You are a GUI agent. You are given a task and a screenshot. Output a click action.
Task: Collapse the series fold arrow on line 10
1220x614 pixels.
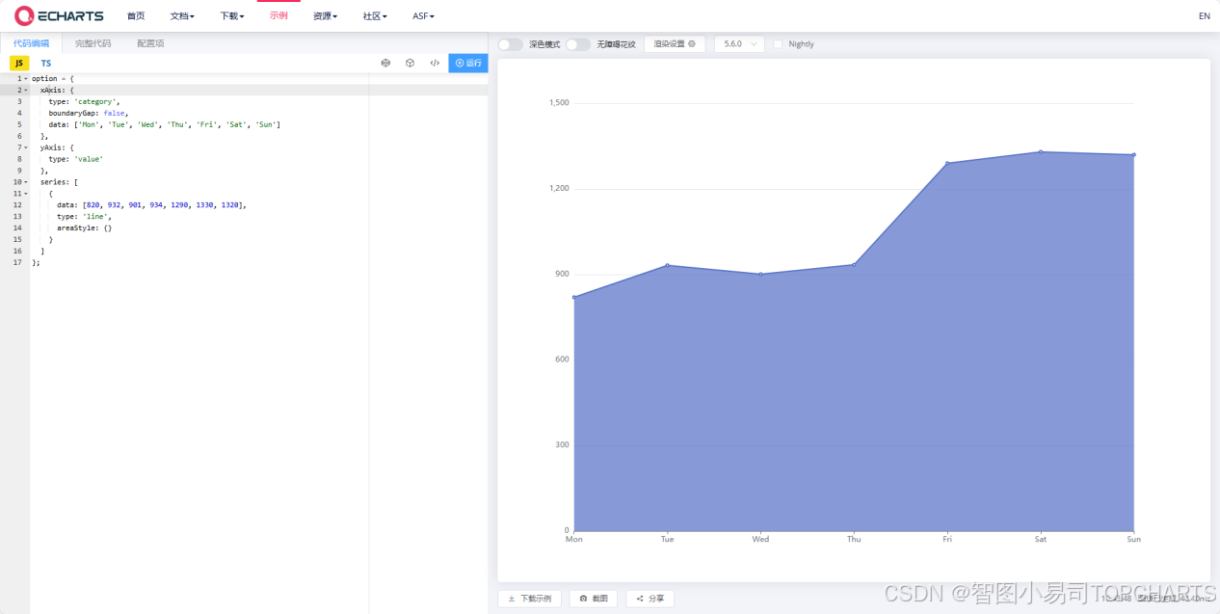pyautogui.click(x=26, y=182)
